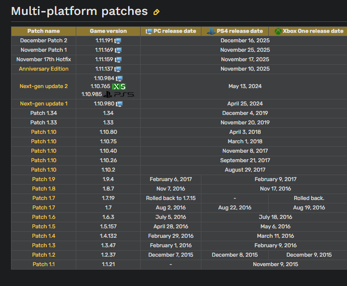Click the PC icon next to version 1.11.191
The height and width of the screenshot is (286, 347).
(x=118, y=41)
